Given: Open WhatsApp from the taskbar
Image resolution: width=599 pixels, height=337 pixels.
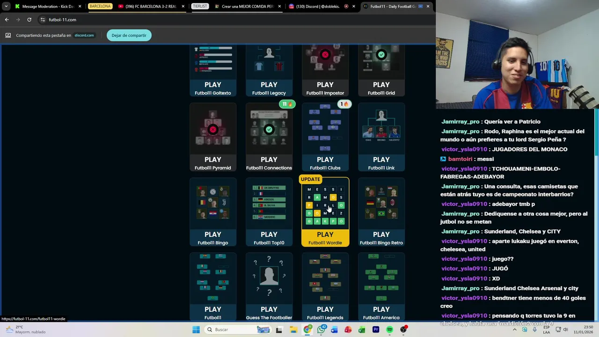Looking at the screenshot, I should 321,330.
